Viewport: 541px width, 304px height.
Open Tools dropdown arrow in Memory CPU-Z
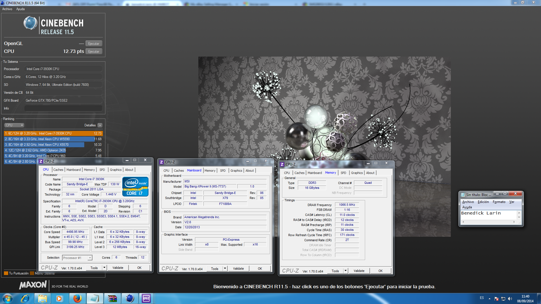(346, 271)
